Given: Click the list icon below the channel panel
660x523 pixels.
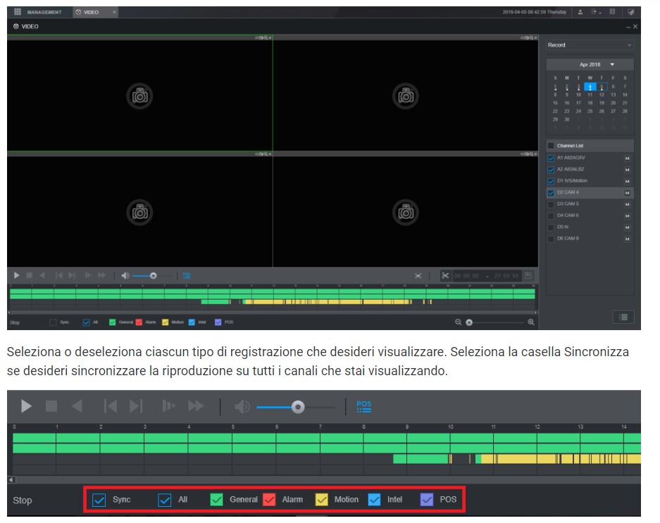Looking at the screenshot, I should [623, 317].
